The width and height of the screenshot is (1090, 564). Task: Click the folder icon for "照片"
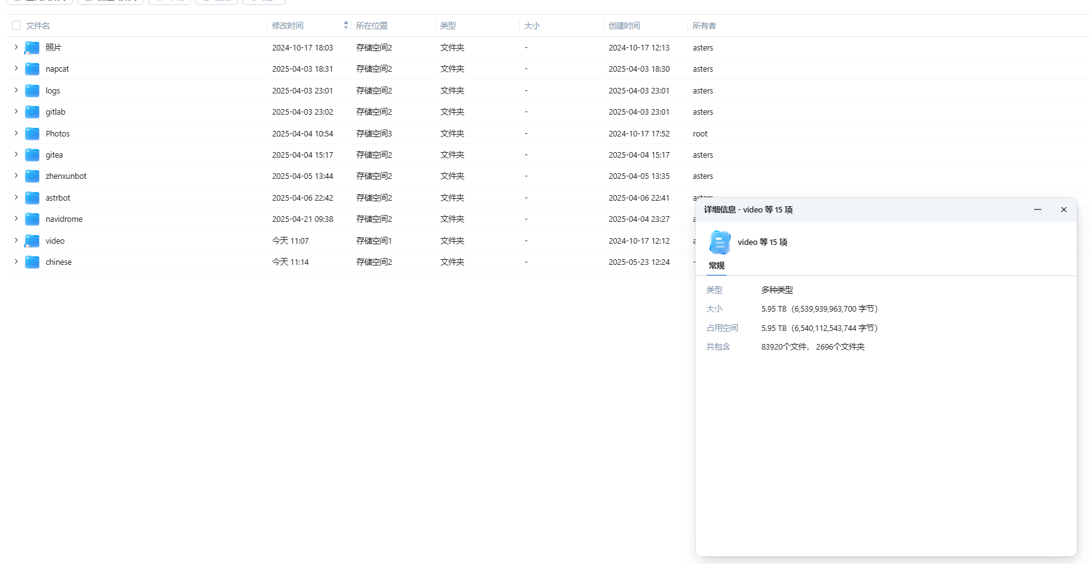32,47
